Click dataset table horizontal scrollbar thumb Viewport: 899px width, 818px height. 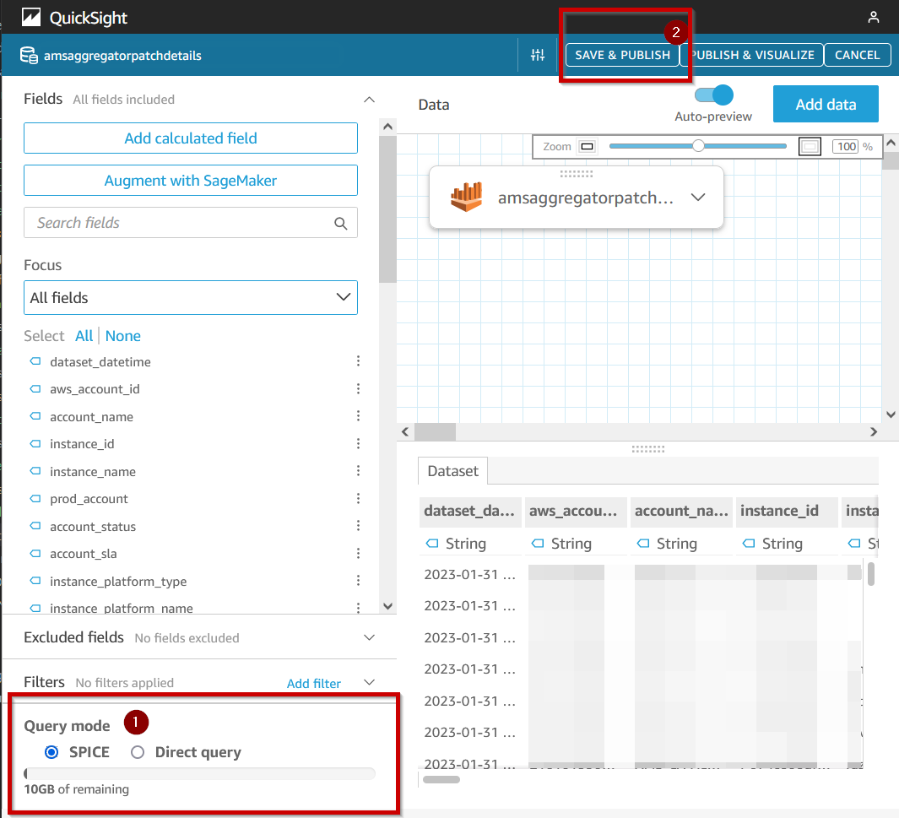click(x=441, y=780)
